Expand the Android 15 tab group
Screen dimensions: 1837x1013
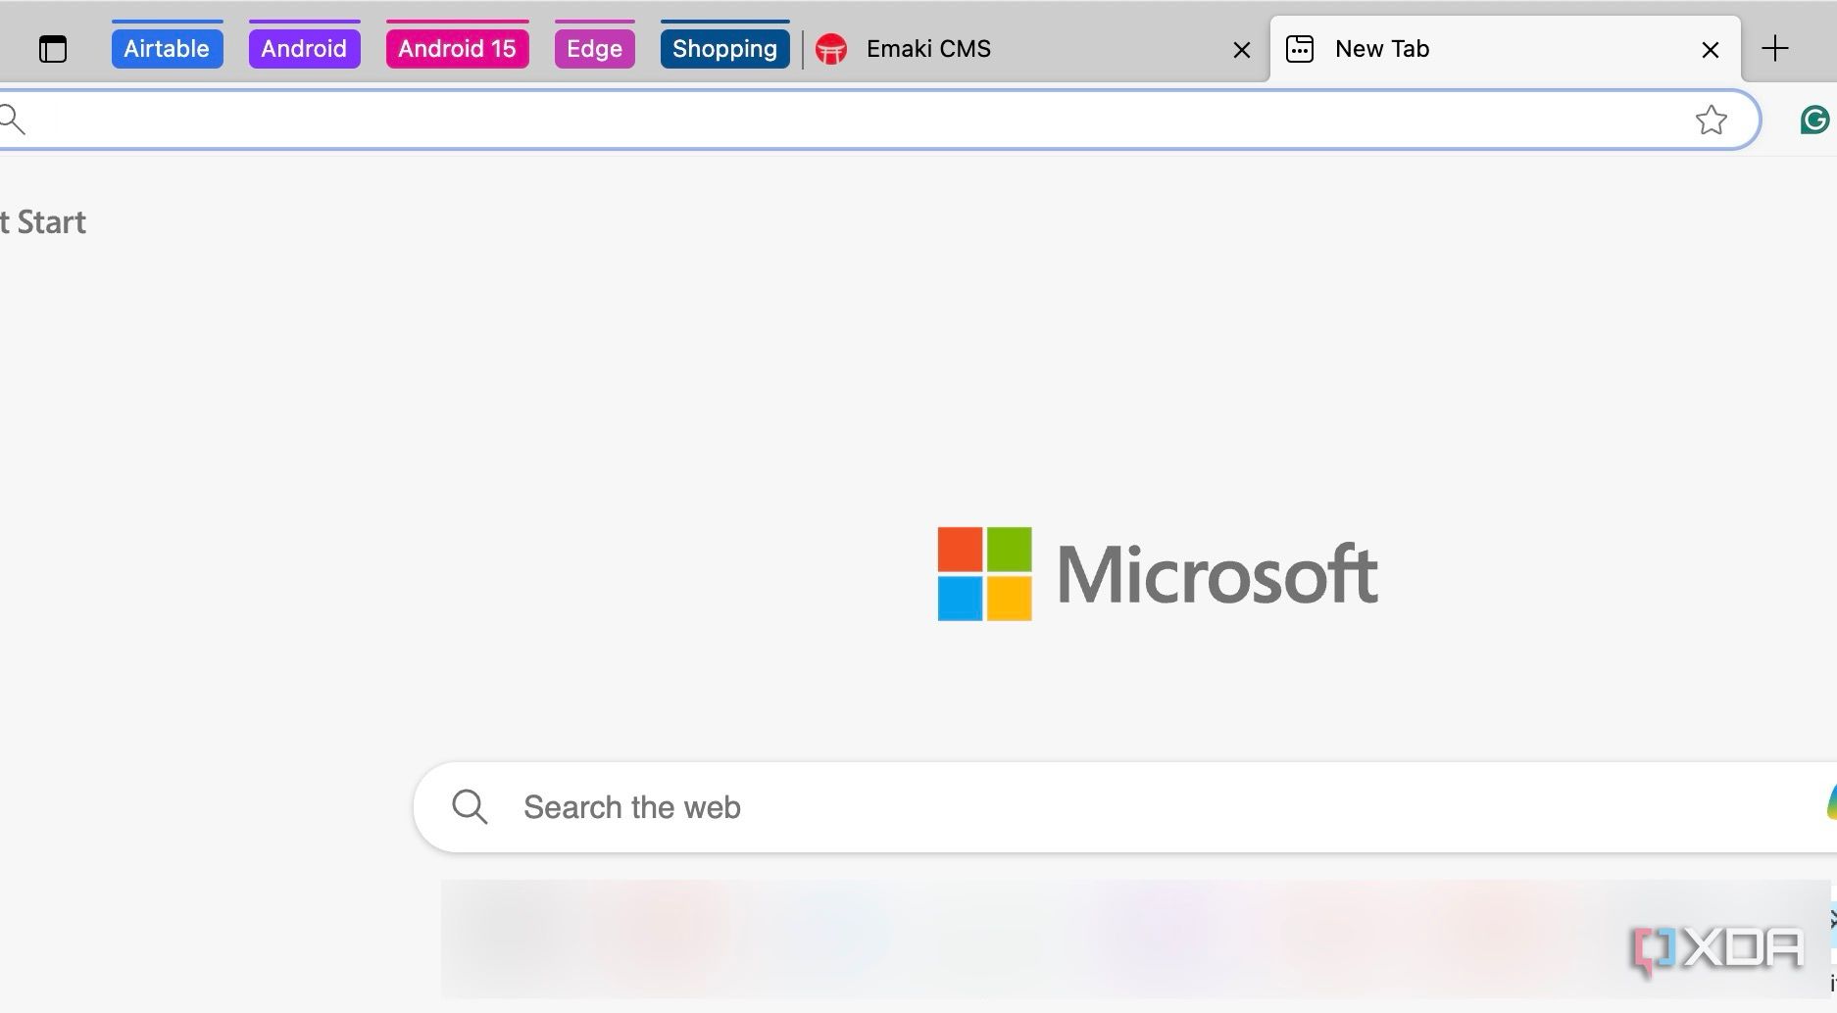[x=457, y=48]
